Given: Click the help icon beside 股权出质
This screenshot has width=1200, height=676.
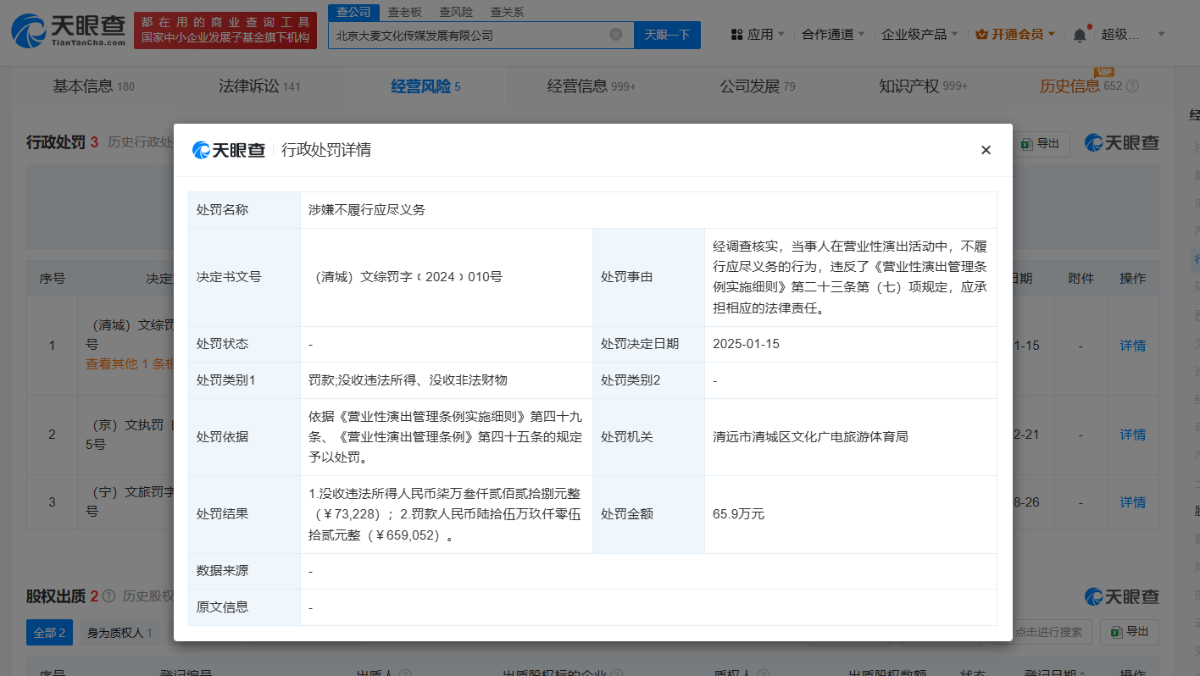Looking at the screenshot, I should click(108, 596).
